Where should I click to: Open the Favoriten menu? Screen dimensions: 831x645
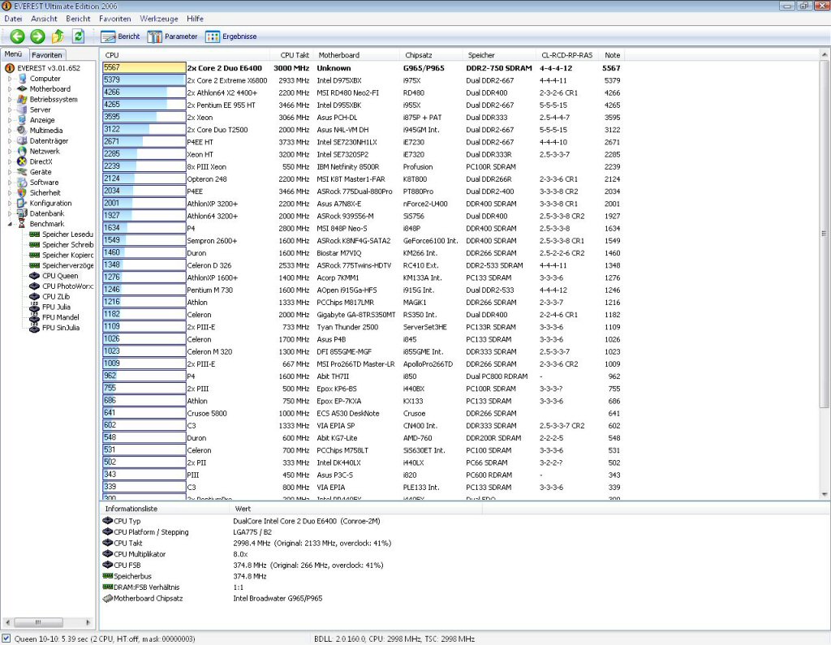coord(114,19)
